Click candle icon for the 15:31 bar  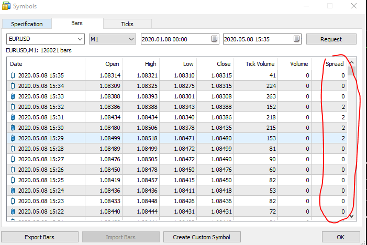tap(13, 117)
